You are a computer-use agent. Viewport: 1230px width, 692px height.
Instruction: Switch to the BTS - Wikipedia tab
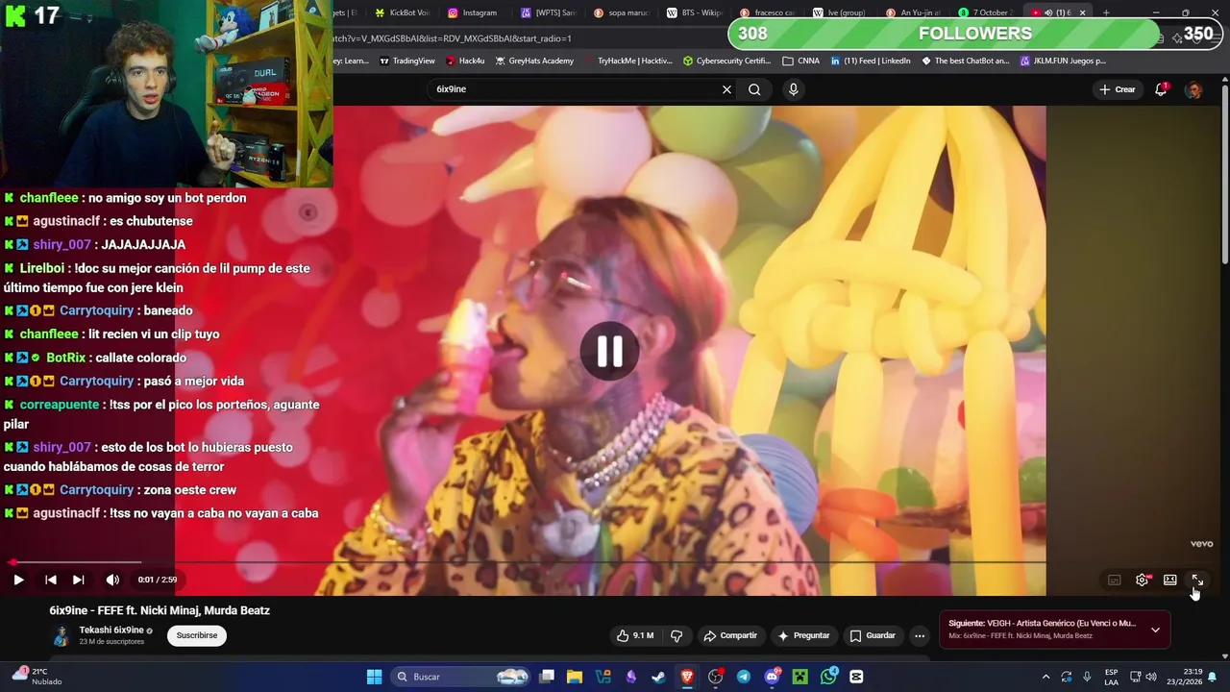[694, 12]
